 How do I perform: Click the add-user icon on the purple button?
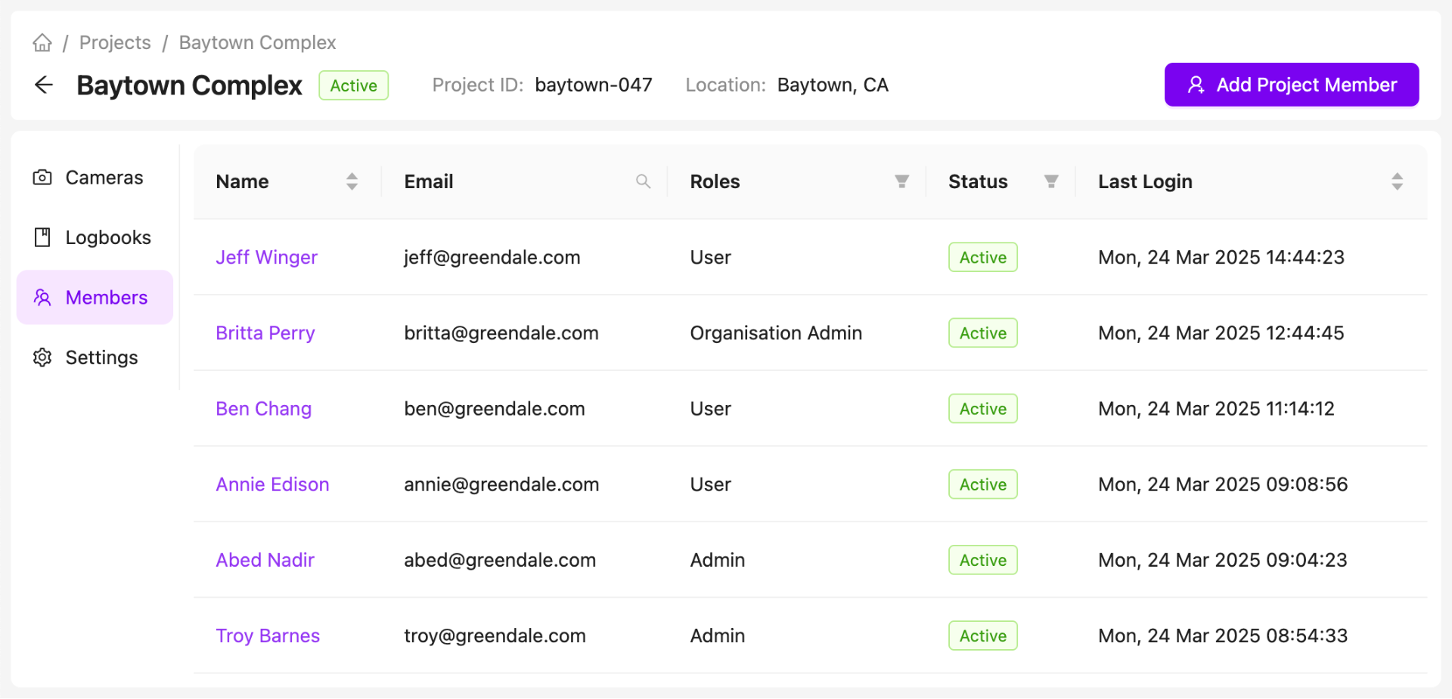coord(1195,85)
